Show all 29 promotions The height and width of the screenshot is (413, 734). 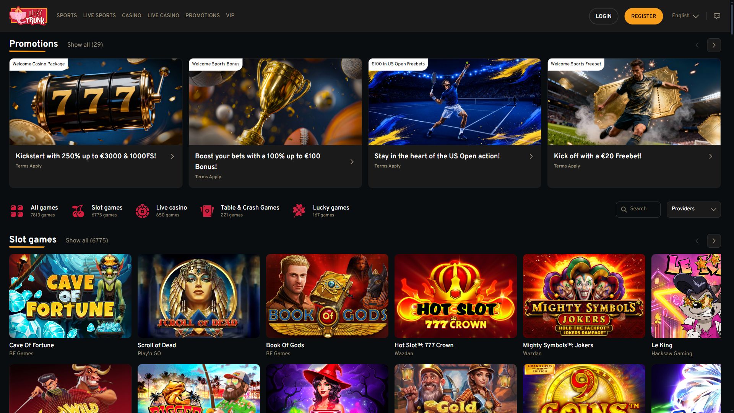click(85, 45)
